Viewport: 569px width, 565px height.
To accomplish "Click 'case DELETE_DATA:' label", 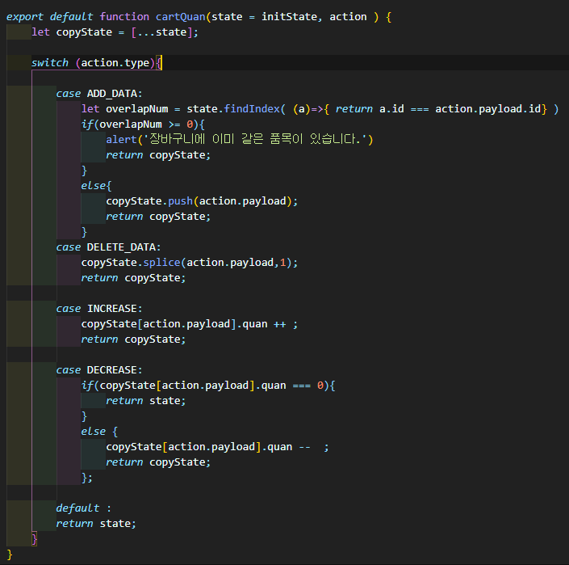I will pyautogui.click(x=108, y=247).
